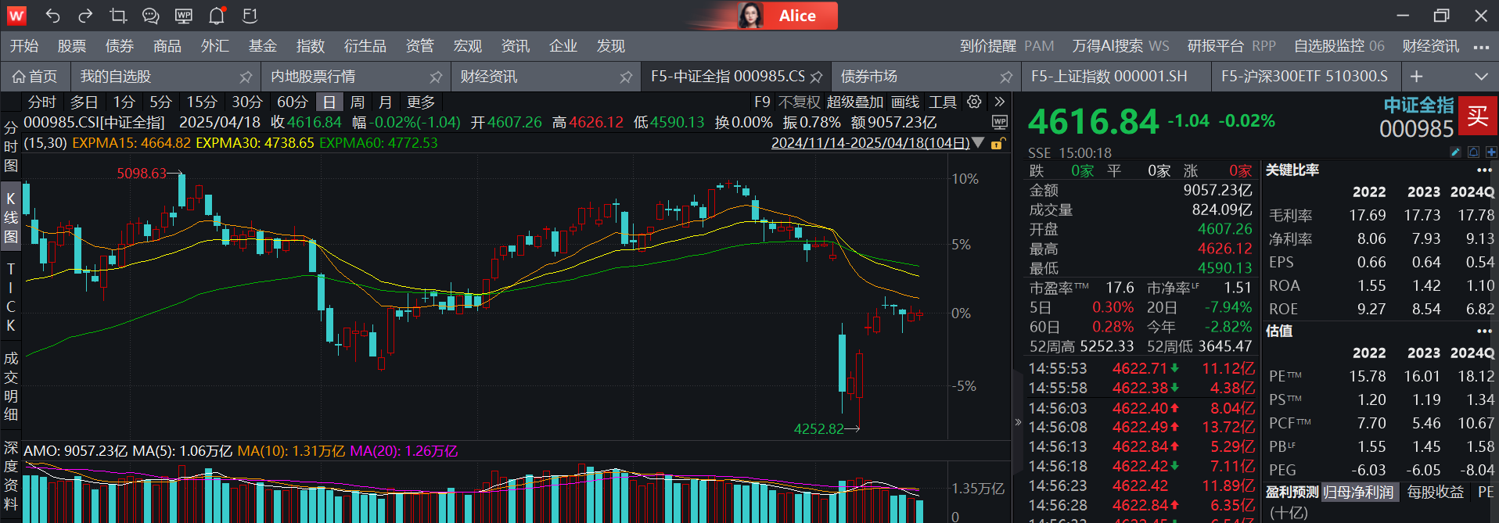Select the 月 monthly chart period
The height and width of the screenshot is (523, 1499).
click(386, 102)
